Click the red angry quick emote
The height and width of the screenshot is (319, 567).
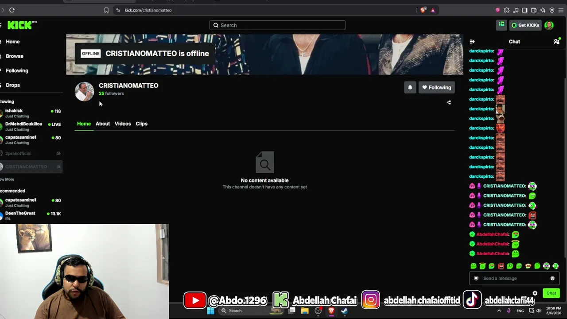click(x=501, y=266)
